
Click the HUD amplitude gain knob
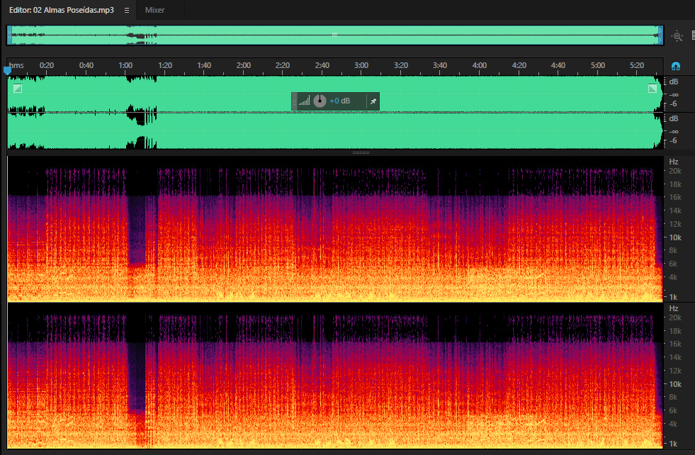pyautogui.click(x=320, y=101)
